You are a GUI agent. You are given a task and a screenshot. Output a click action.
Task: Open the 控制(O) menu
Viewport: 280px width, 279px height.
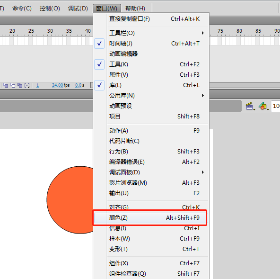[x=50, y=9]
